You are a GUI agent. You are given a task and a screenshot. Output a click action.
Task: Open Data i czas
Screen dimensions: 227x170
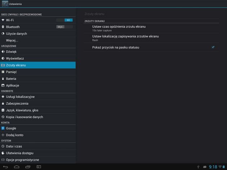[x=38, y=146]
